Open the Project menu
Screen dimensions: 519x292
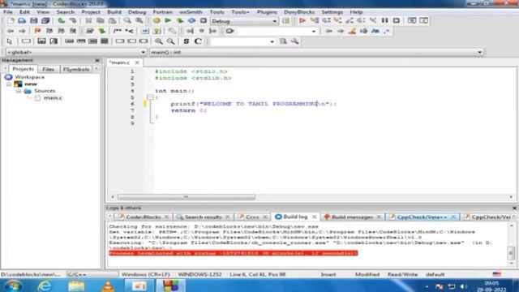pyautogui.click(x=91, y=12)
